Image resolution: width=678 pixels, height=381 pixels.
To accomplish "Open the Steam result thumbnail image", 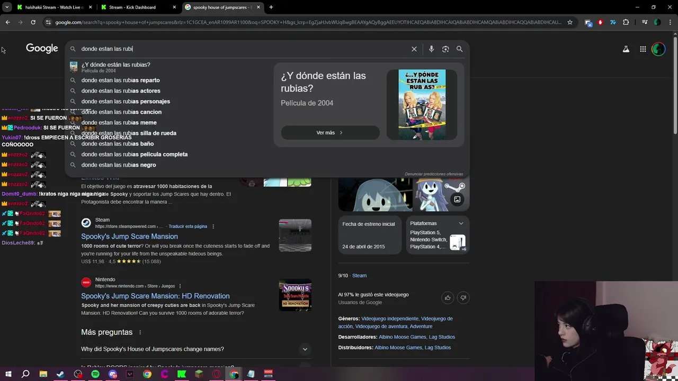I will pyautogui.click(x=295, y=235).
